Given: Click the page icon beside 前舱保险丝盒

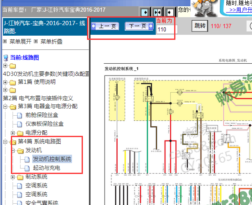Looking at the screenshot, I should click(x=19, y=115).
